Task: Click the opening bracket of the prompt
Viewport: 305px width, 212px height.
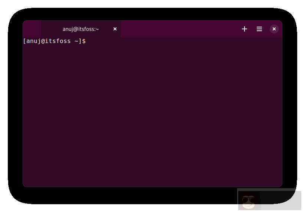Action: [24, 41]
